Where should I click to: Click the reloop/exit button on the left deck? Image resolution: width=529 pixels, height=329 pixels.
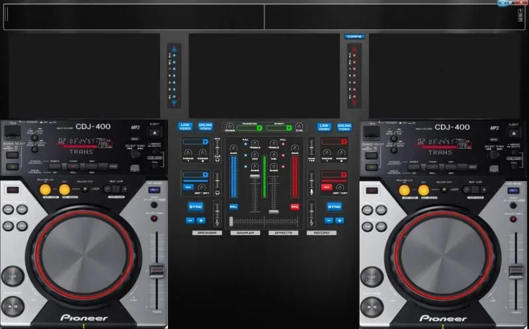coord(85,189)
